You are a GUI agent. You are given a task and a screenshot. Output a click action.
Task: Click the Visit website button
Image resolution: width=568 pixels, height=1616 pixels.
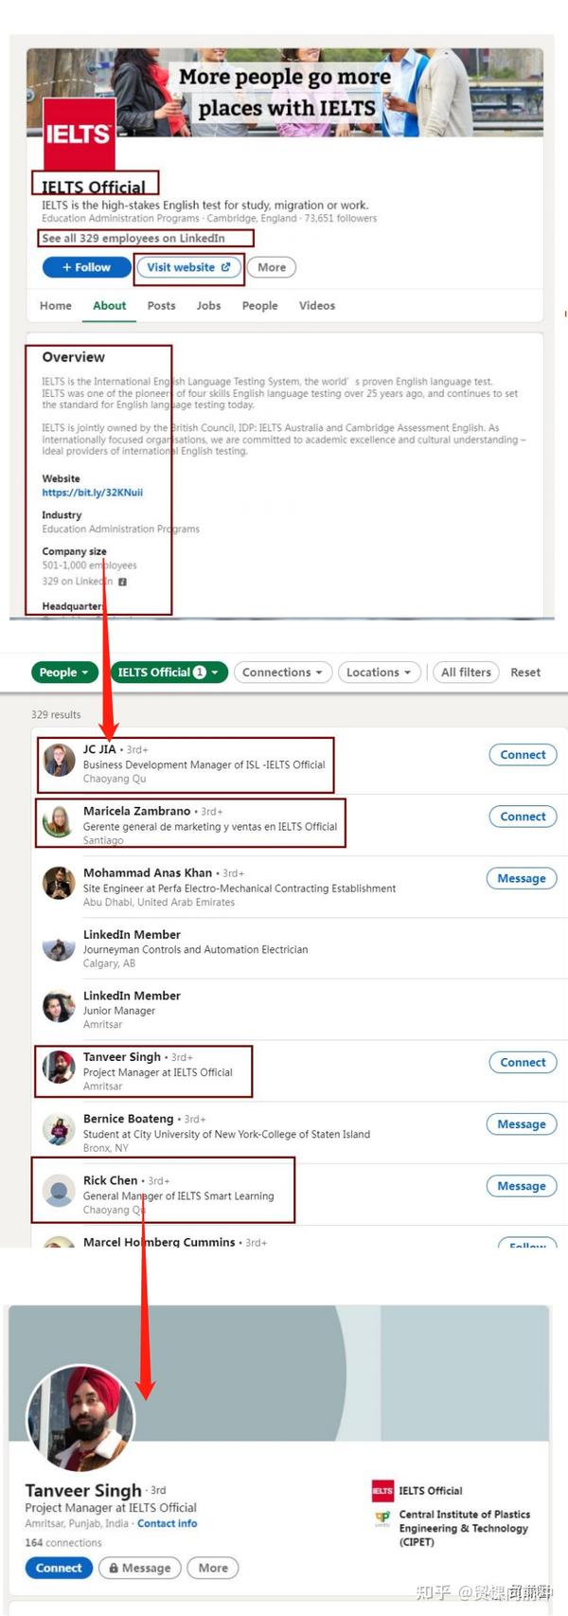coord(188,267)
